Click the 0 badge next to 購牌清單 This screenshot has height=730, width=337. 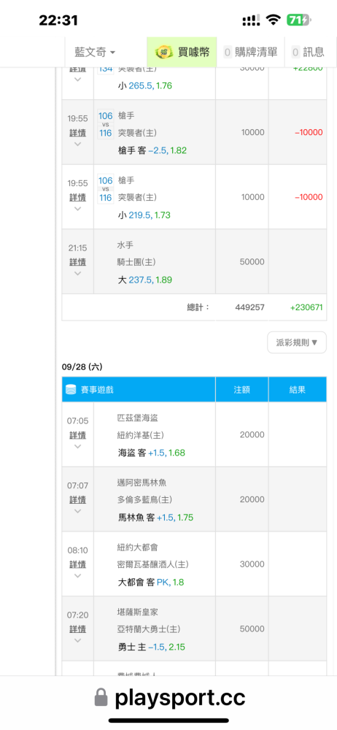coord(228,52)
